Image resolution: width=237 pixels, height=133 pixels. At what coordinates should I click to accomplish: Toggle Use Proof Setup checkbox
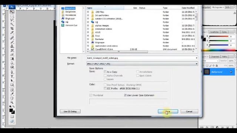pos(105,85)
